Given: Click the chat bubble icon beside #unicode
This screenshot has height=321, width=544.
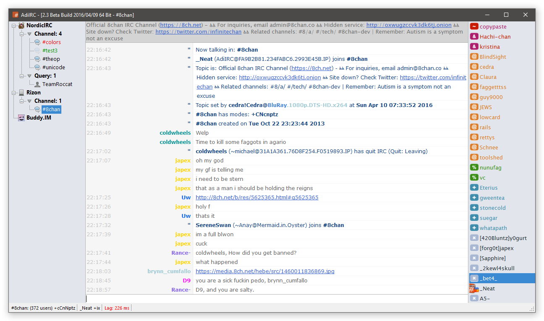Looking at the screenshot, I should [x=37, y=67].
